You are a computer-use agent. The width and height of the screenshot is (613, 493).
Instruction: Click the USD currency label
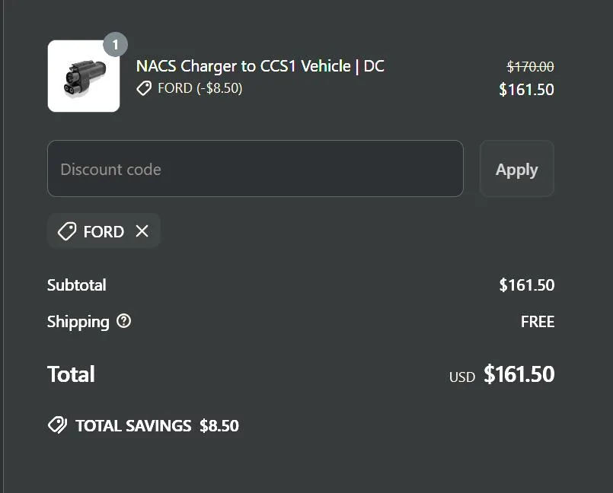pos(461,377)
